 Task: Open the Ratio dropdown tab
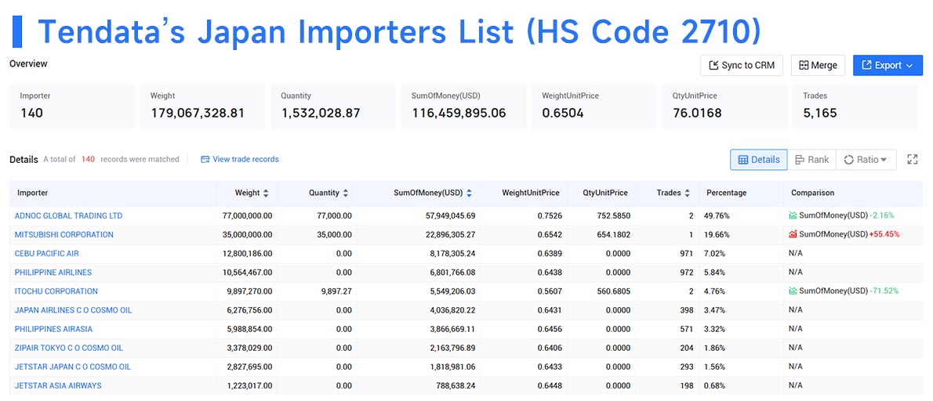pyautogui.click(x=866, y=160)
